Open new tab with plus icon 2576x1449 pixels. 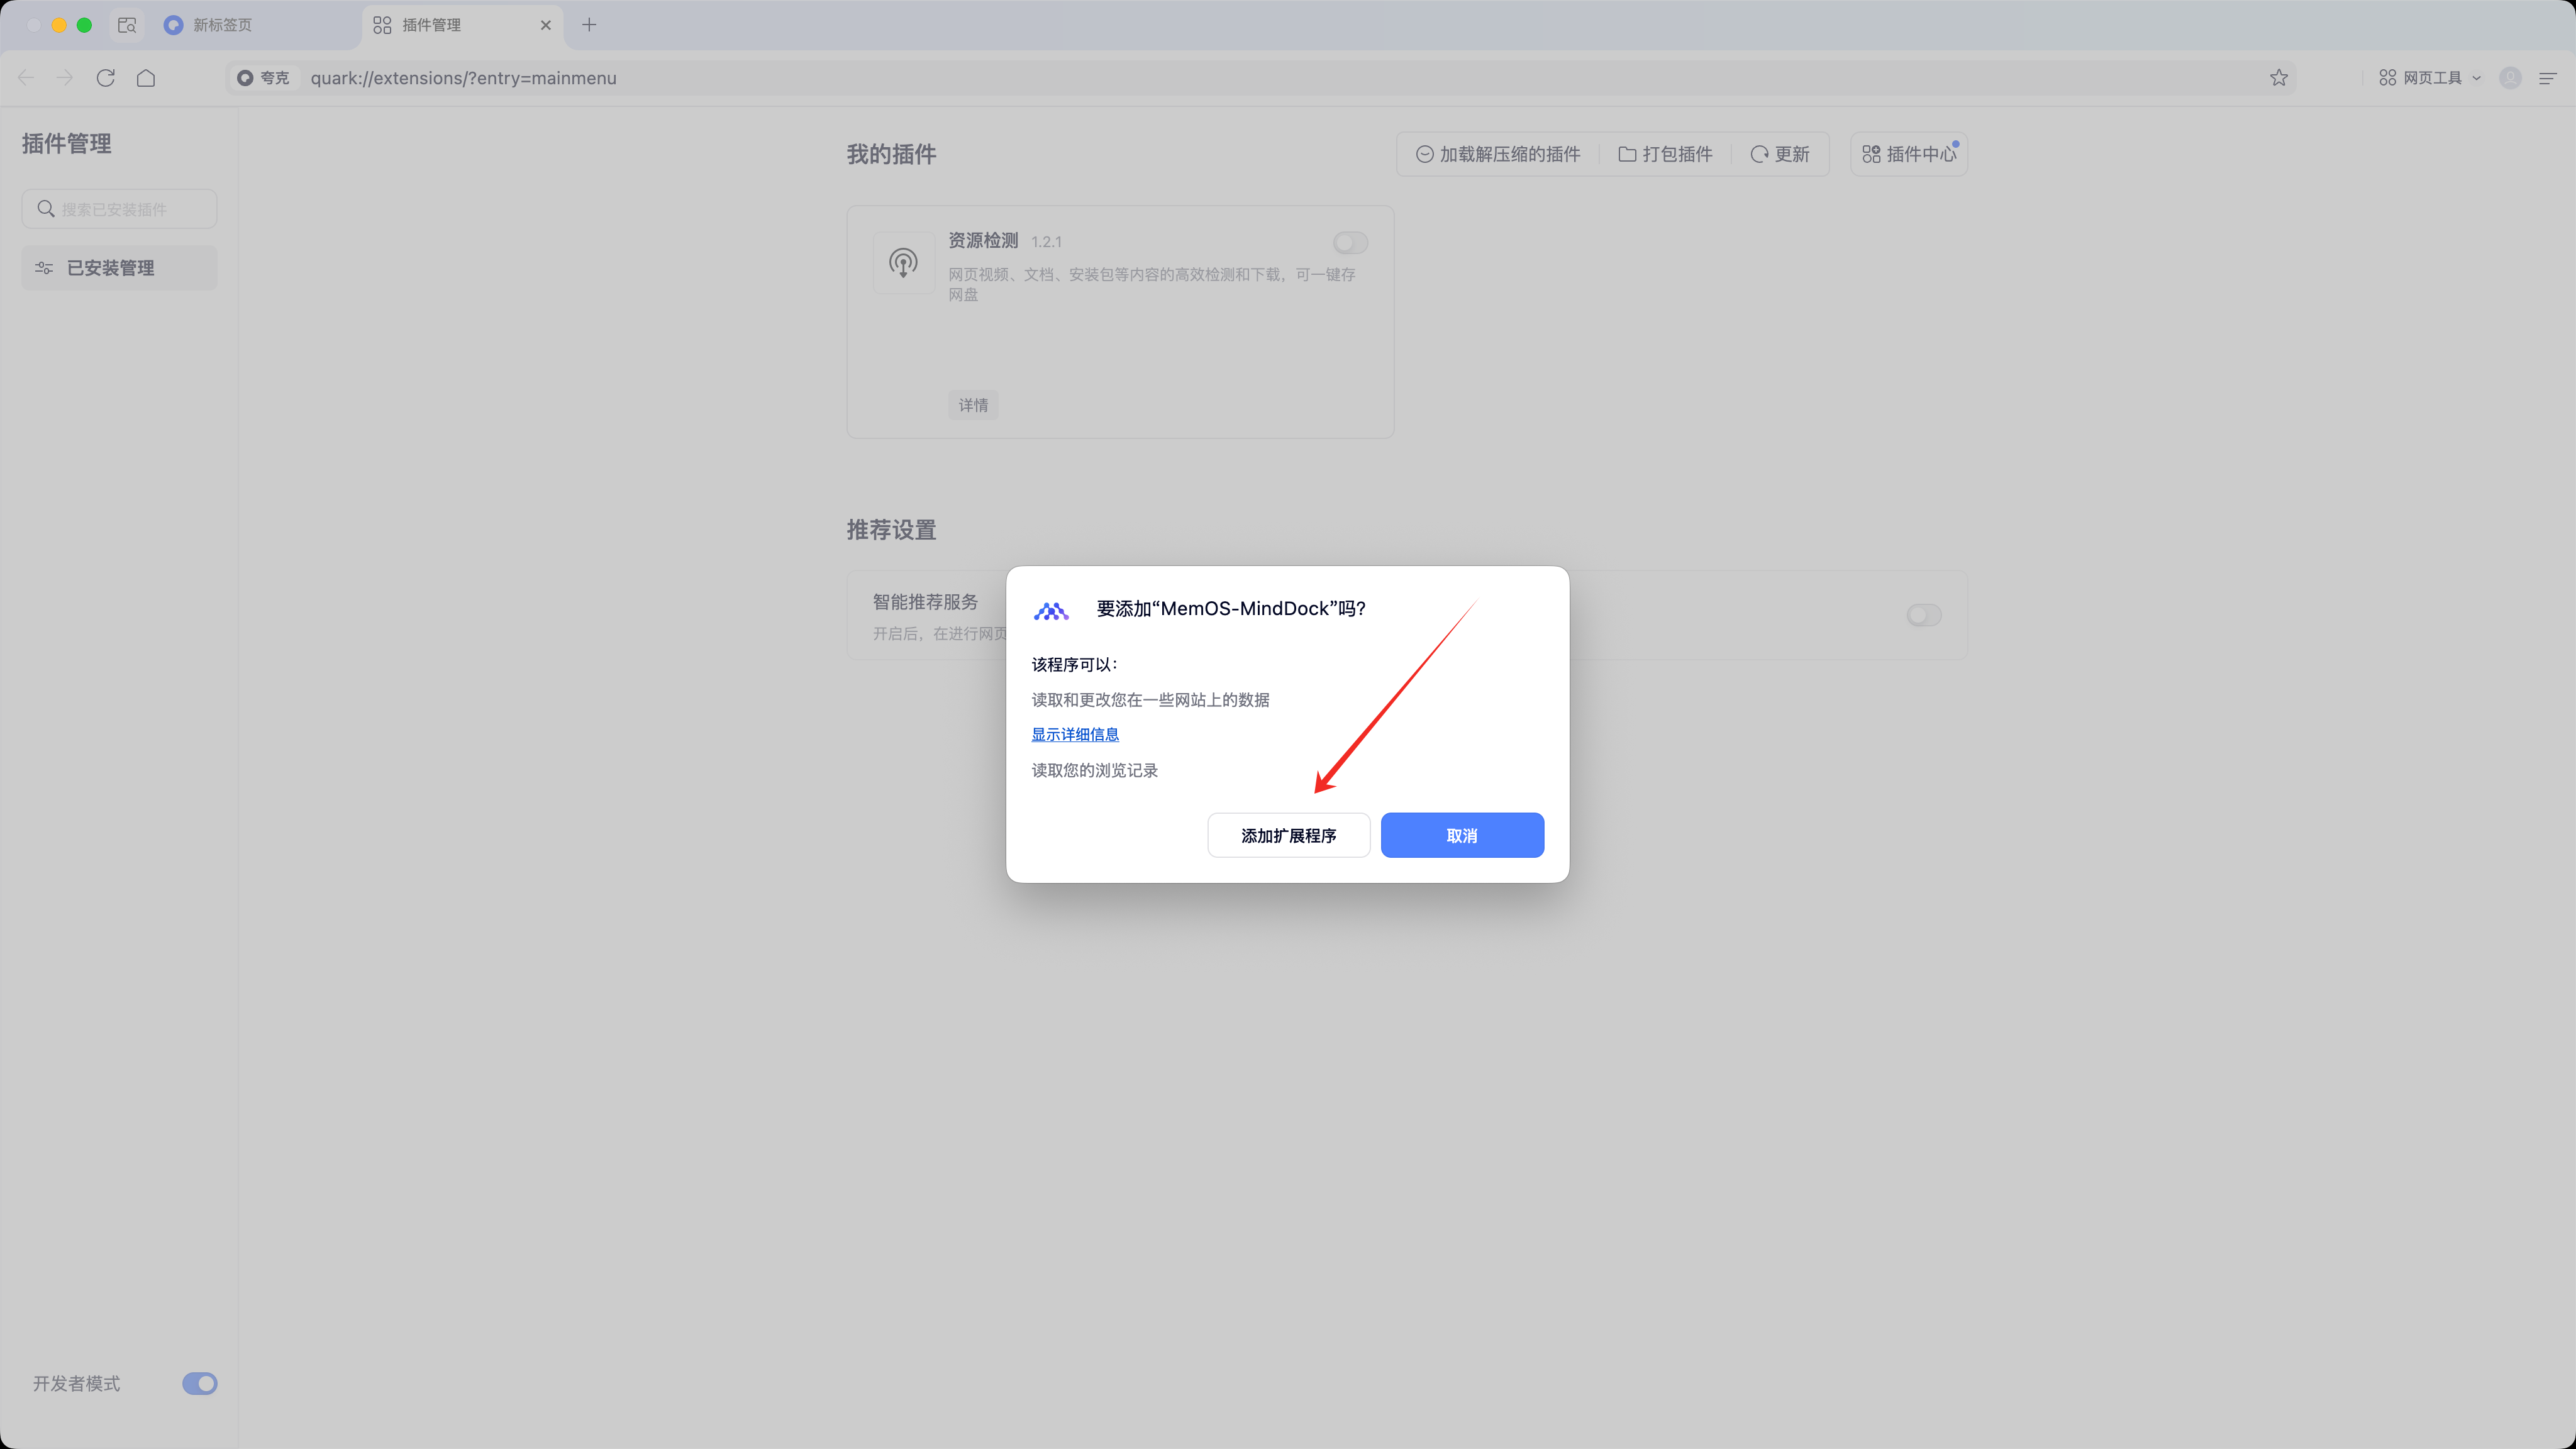[x=589, y=25]
